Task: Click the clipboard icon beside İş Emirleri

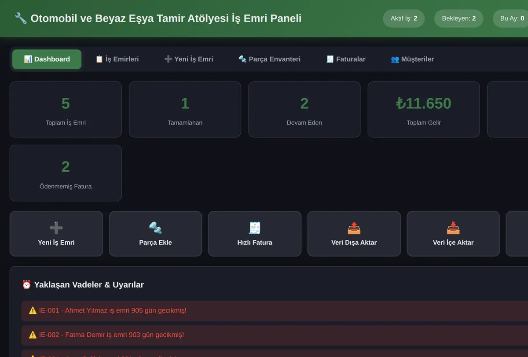Action: click(x=99, y=59)
